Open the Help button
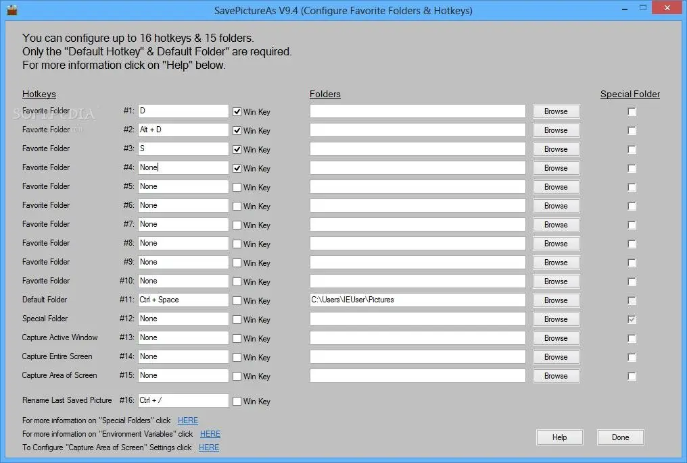This screenshot has height=463, width=687. [559, 437]
